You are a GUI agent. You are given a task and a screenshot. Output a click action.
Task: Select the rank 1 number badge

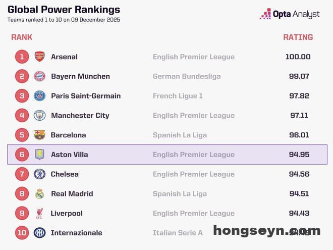pos(22,57)
